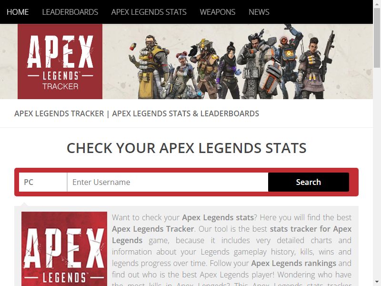The width and height of the screenshot is (381, 286).
Task: Expand the PC platform dropdown
Action: pos(43,182)
